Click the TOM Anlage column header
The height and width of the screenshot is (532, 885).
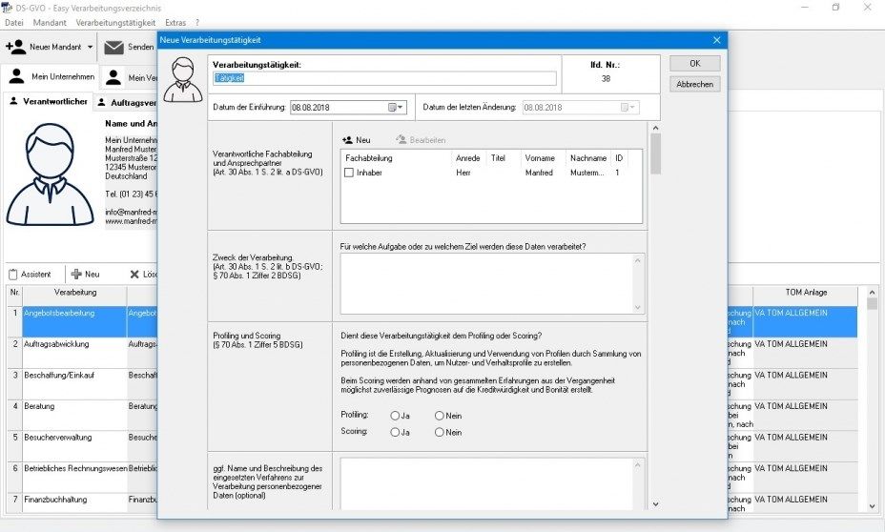click(x=806, y=293)
